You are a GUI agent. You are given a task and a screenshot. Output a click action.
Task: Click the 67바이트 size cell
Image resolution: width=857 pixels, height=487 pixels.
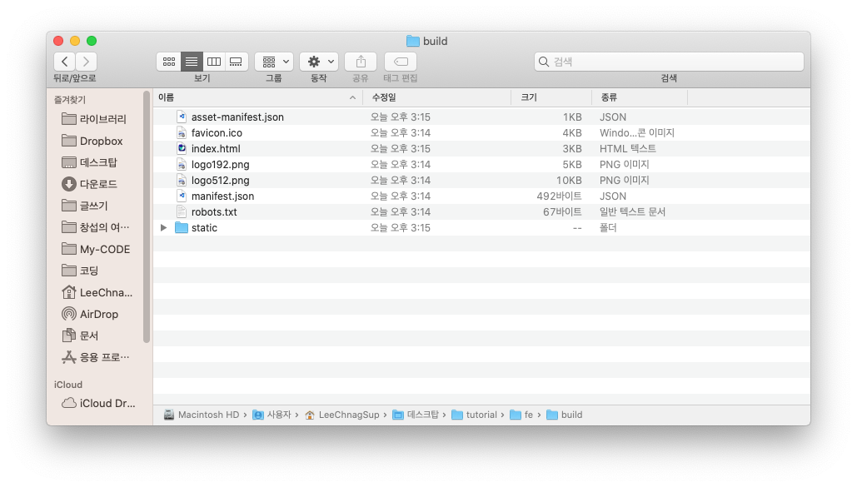click(x=562, y=212)
